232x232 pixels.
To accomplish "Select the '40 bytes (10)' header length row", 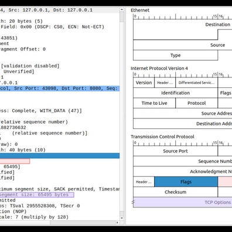I will click(60, 150).
